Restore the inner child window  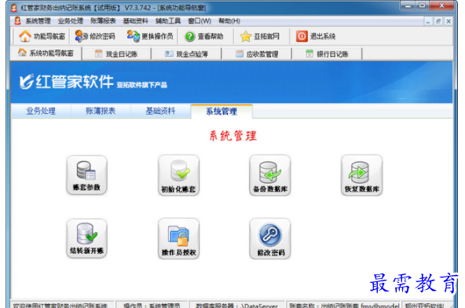point(438,21)
